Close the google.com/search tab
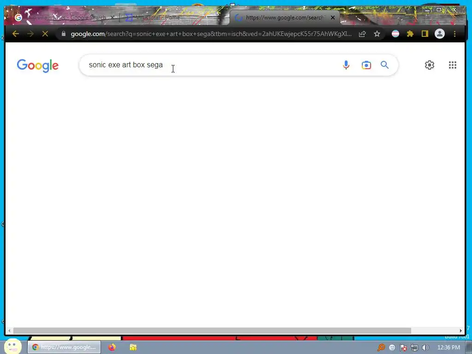This screenshot has height=354, width=472. click(333, 18)
